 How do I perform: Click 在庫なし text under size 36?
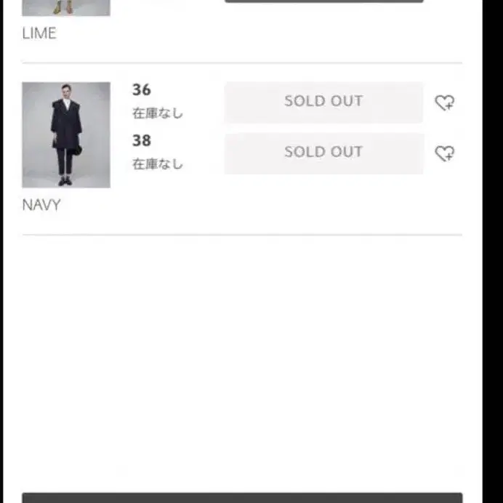coord(158,113)
